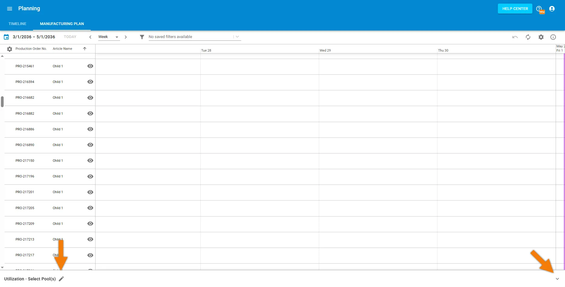Click the info circle icon
This screenshot has height=287, width=565.
point(553,37)
